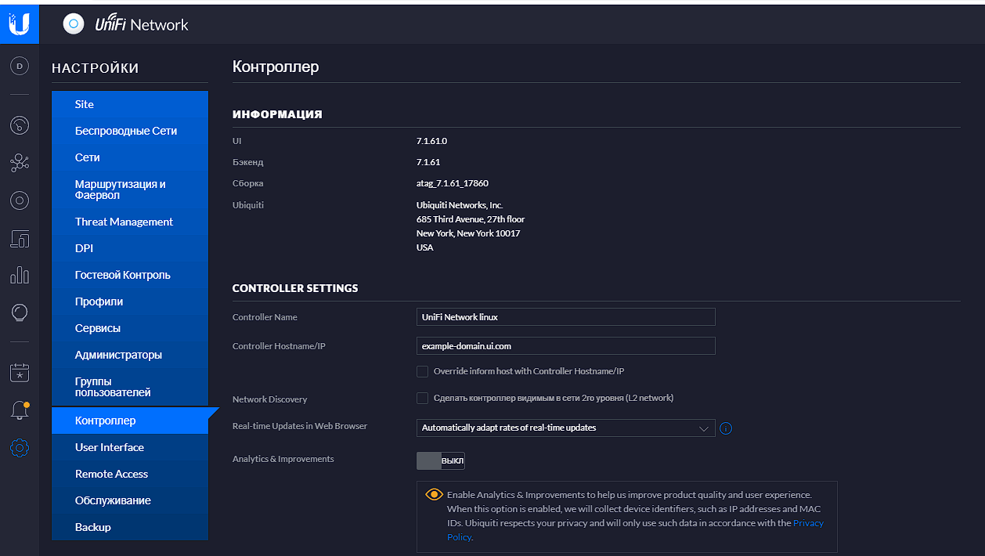Go to Профили settings section

pyautogui.click(x=130, y=301)
